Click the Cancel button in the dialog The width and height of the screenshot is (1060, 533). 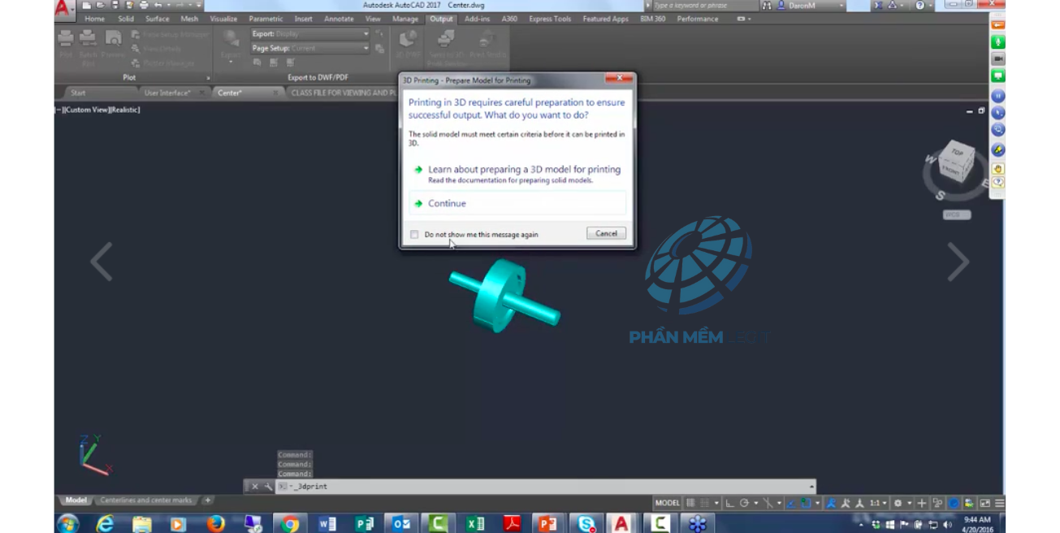tap(607, 233)
